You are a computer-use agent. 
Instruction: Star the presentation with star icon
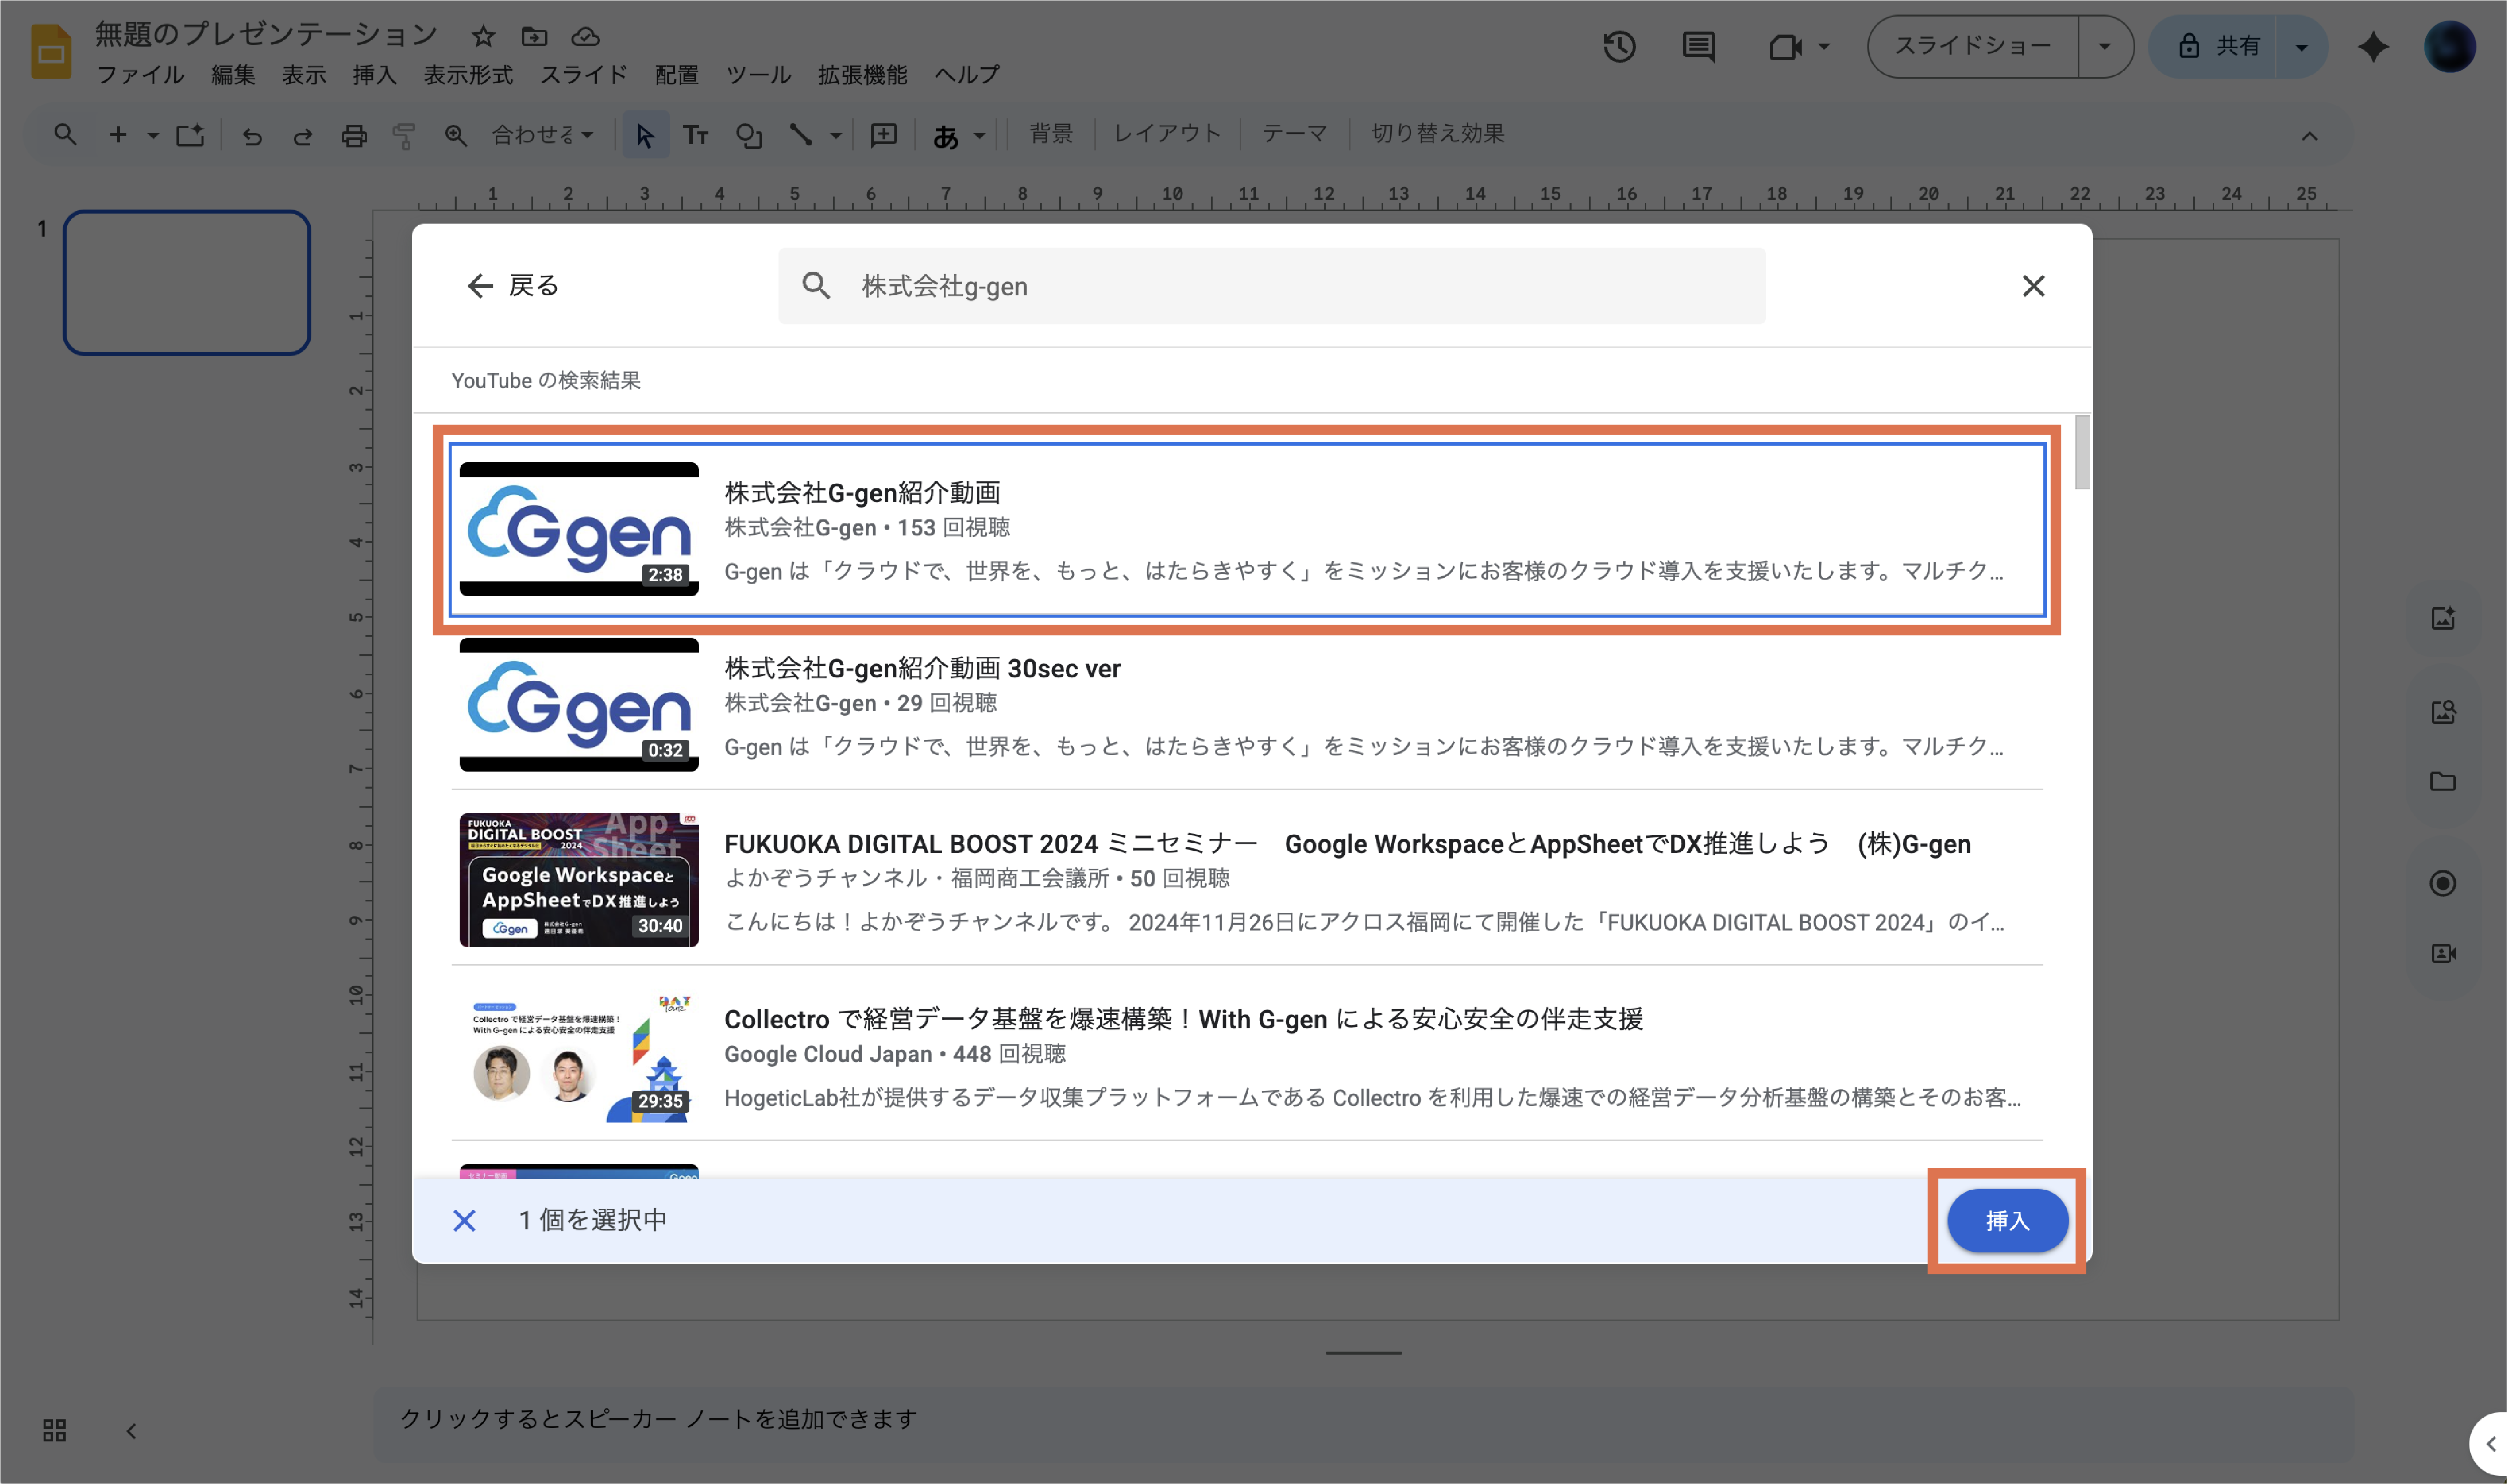coord(484,37)
